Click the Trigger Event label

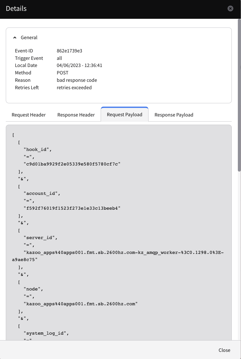29,58
